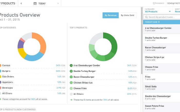Open the demo account menu
This screenshot has width=180, height=112.
point(173,3)
